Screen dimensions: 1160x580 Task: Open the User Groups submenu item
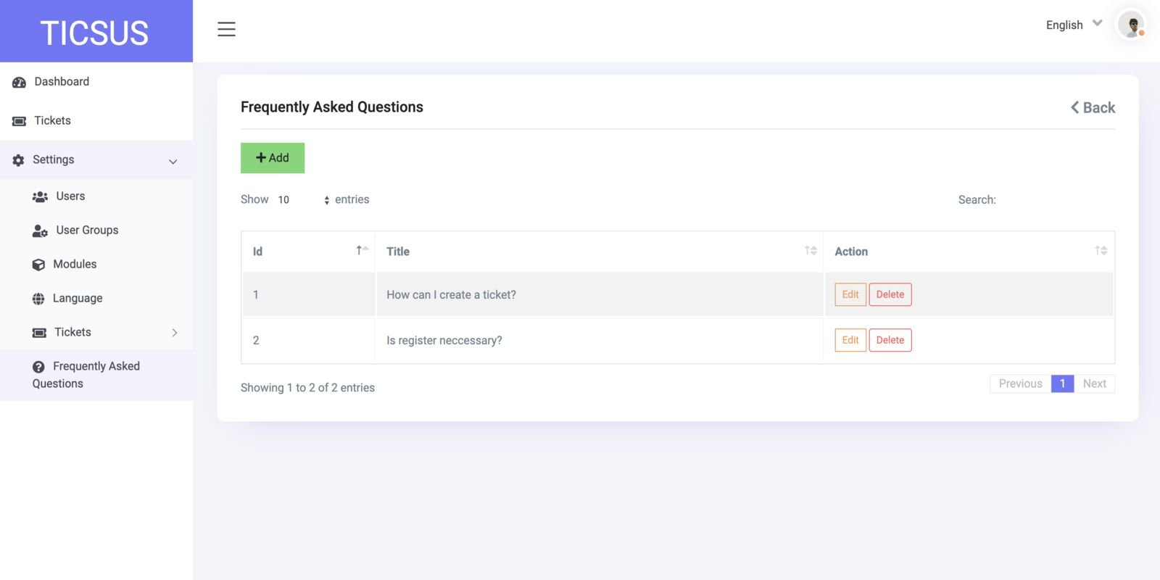coord(96,230)
